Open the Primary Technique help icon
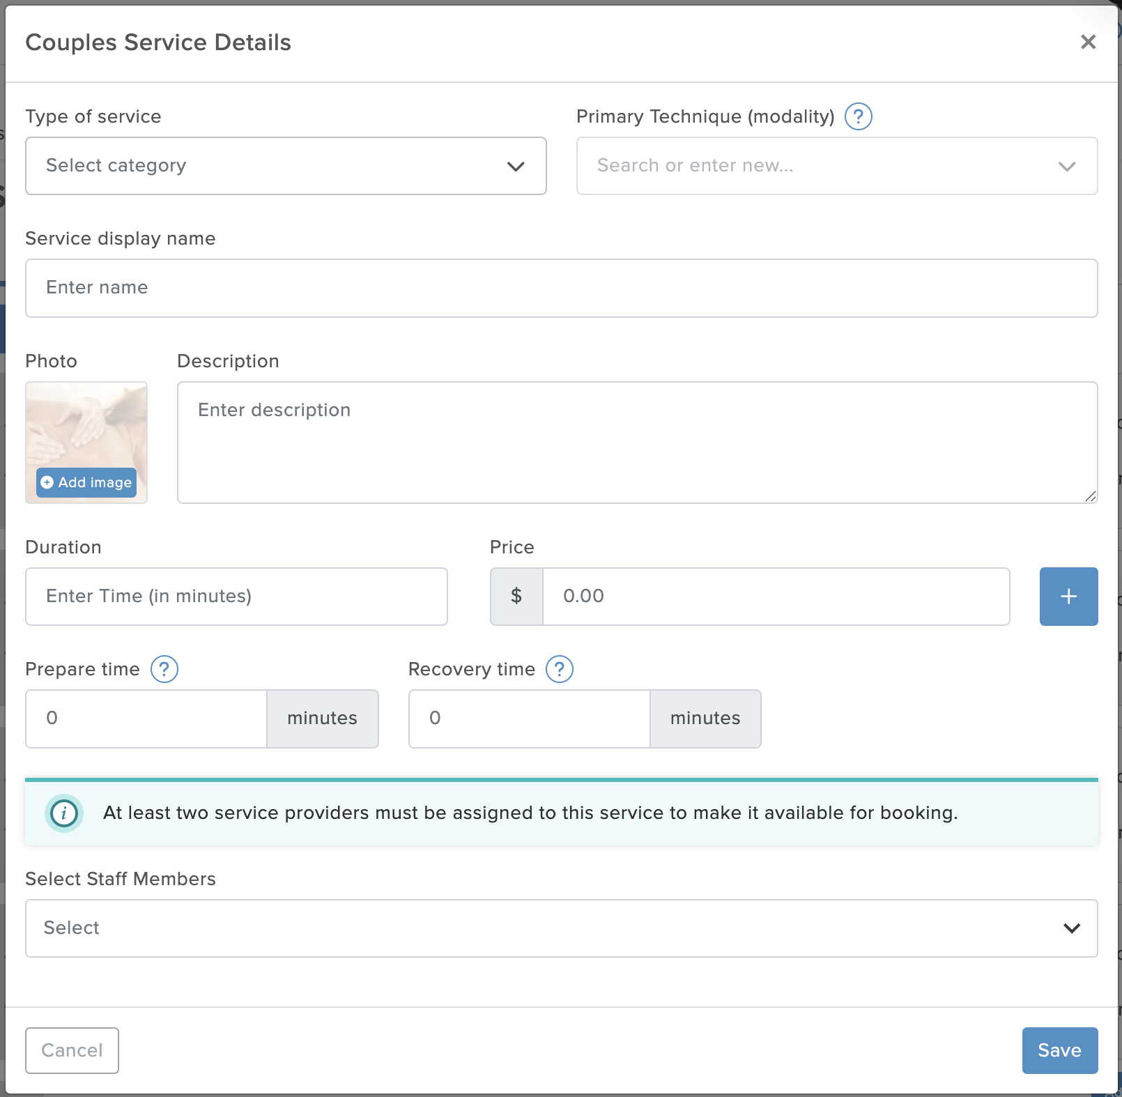1122x1097 pixels. [859, 116]
